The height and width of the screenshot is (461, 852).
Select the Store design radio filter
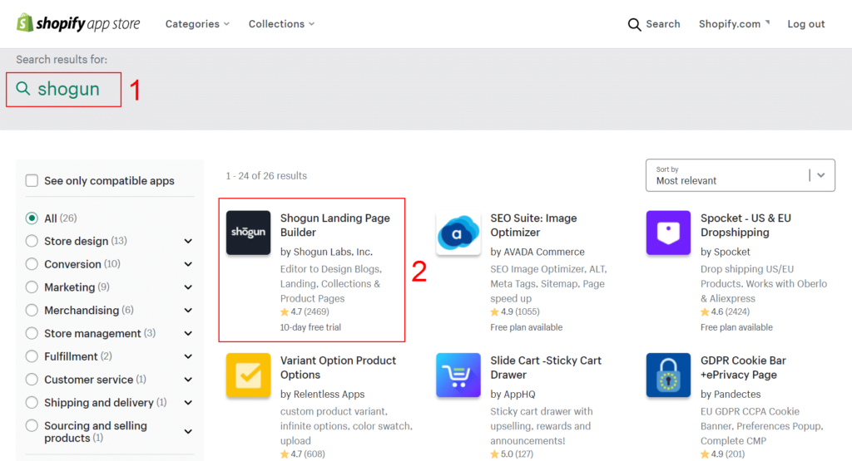pos(32,241)
